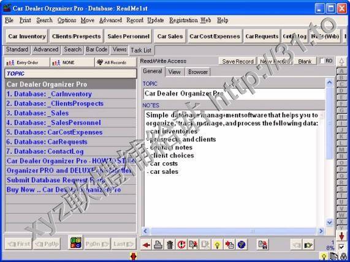The height and width of the screenshot is (262, 350).
Task: Click the vertical scrollbar thumb of record panel
Action: coord(329,124)
